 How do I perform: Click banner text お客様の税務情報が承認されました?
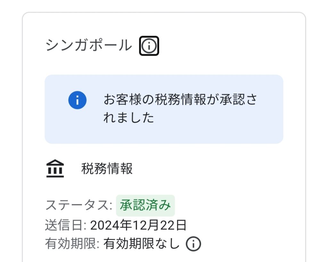tap(180, 108)
